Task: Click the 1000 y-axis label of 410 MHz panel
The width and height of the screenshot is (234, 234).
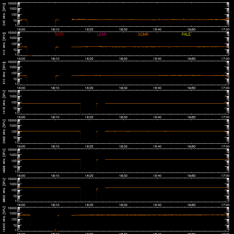Action: click(13, 38)
